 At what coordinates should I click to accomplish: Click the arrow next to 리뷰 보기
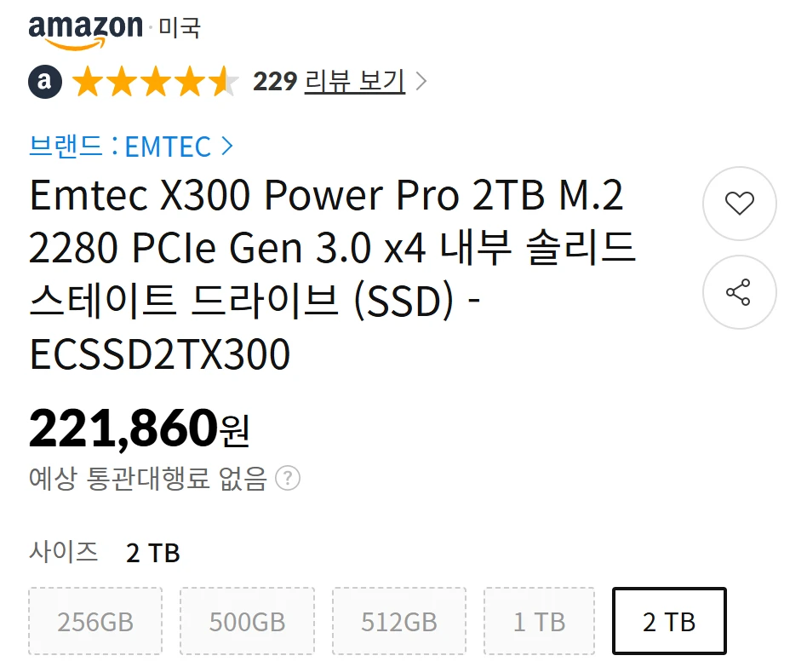coord(421,82)
